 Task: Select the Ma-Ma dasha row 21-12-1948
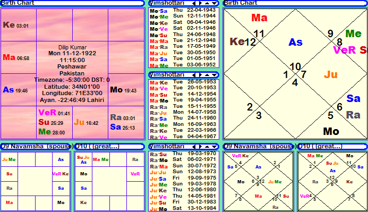184,40
